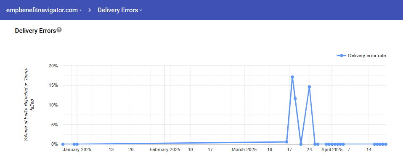Open the Delivery Errors dashboard dropdown
This screenshot has height=168, width=403.
click(120, 10)
